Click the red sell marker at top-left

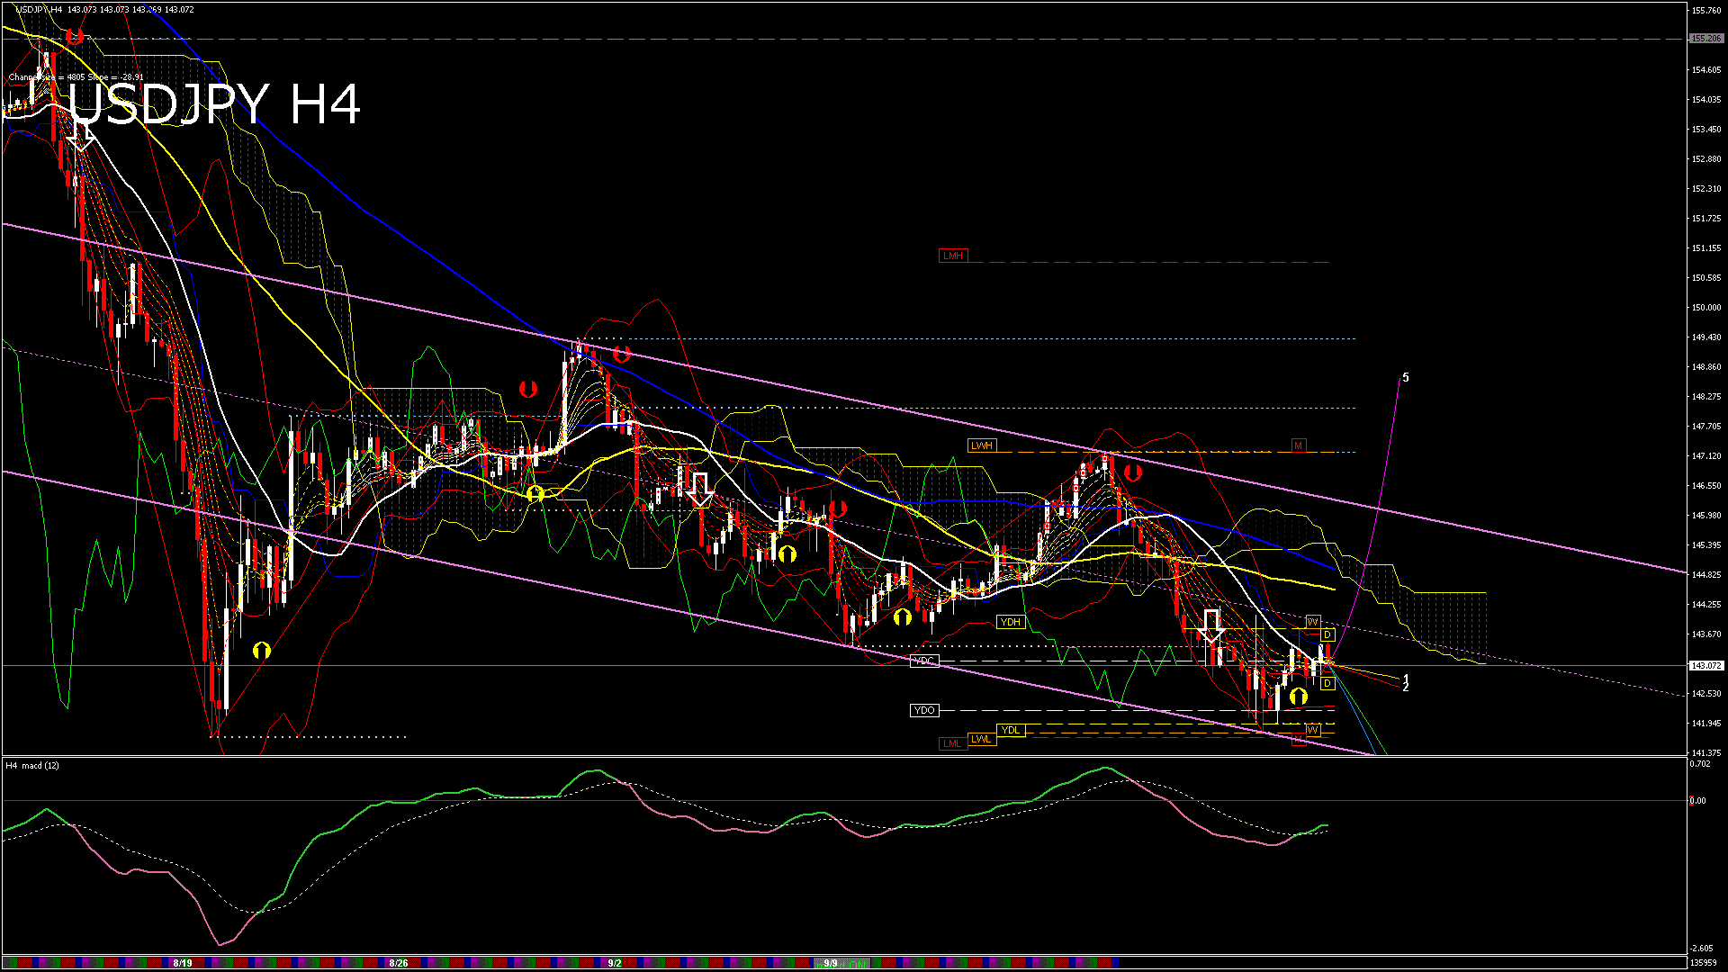click(75, 37)
